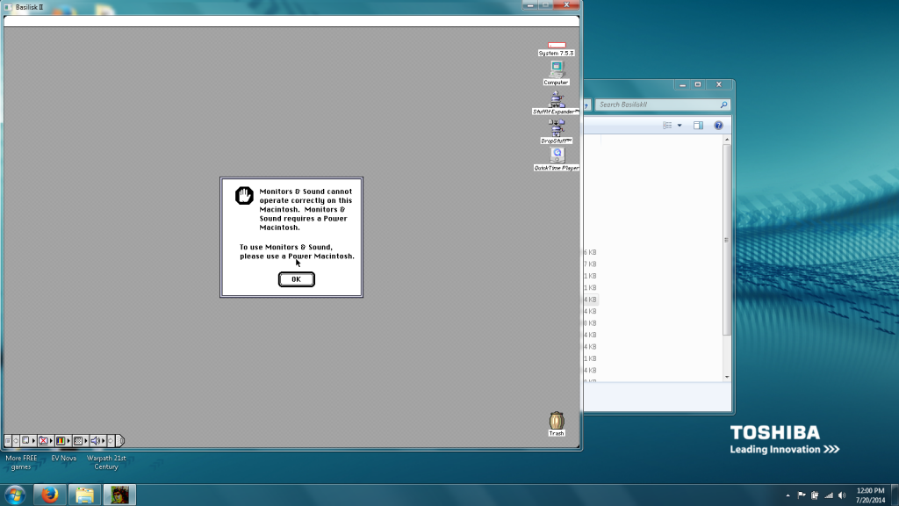Select the DropStuff icon
The image size is (899, 506).
(556, 132)
